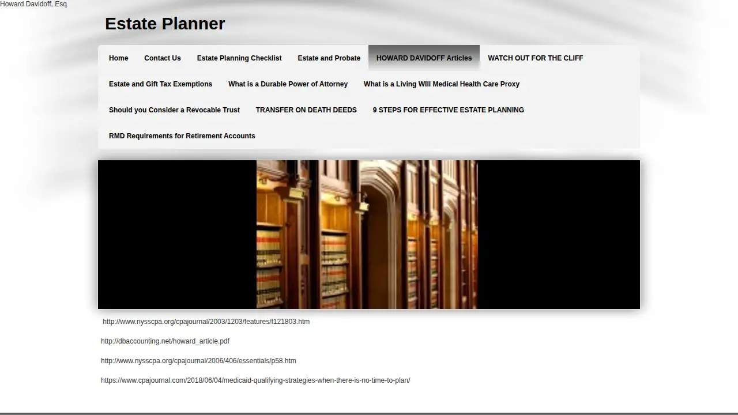Open HOWARD DAVIDOFF Articles tab

(x=424, y=58)
